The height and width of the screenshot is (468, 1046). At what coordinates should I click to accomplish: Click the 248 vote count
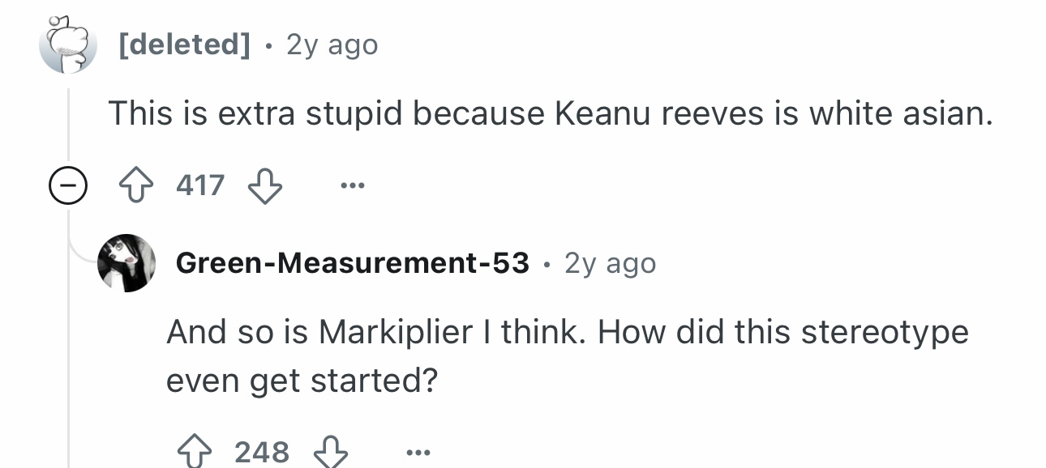tap(262, 451)
